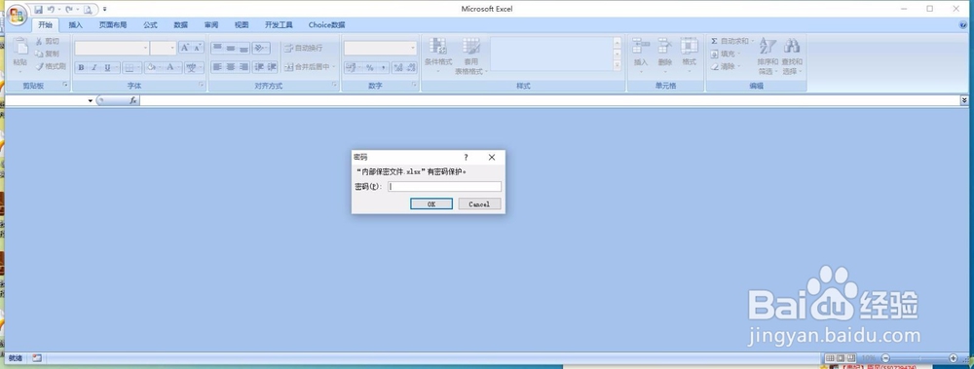Click the Undo arrow icon

(51, 10)
